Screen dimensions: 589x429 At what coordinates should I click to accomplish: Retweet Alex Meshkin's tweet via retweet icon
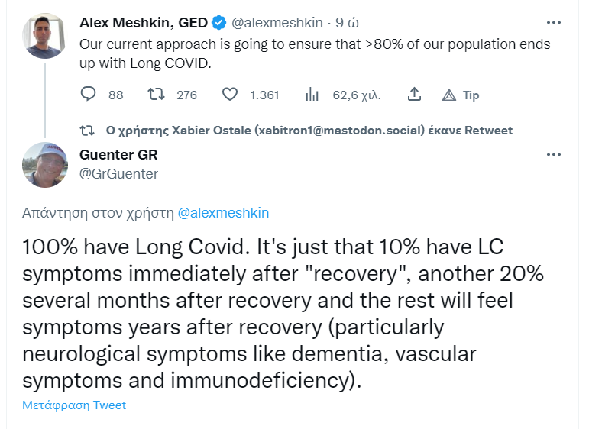(156, 95)
